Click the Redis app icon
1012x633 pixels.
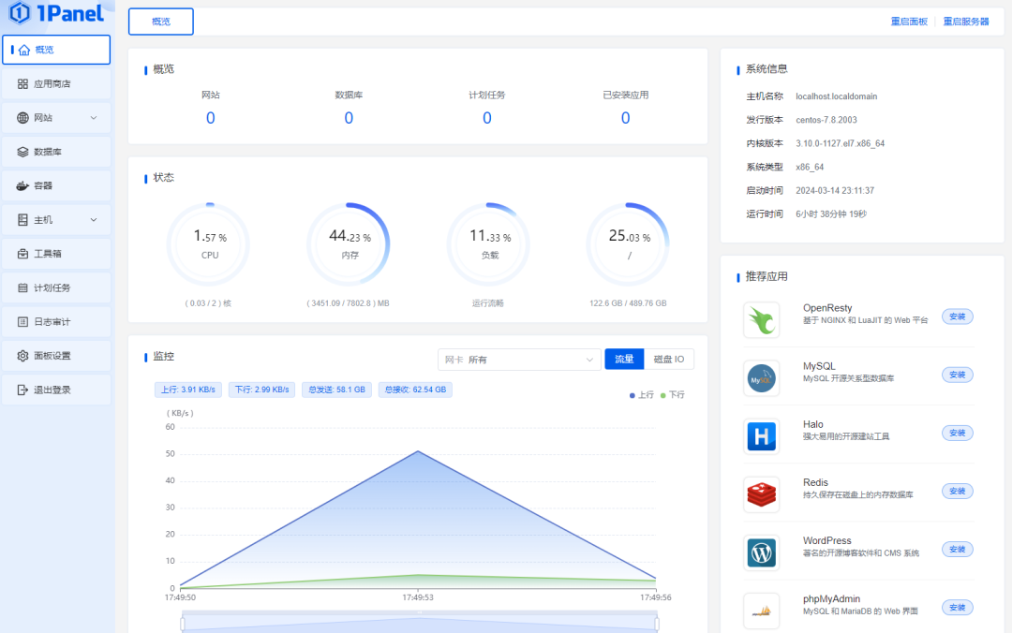[761, 494]
